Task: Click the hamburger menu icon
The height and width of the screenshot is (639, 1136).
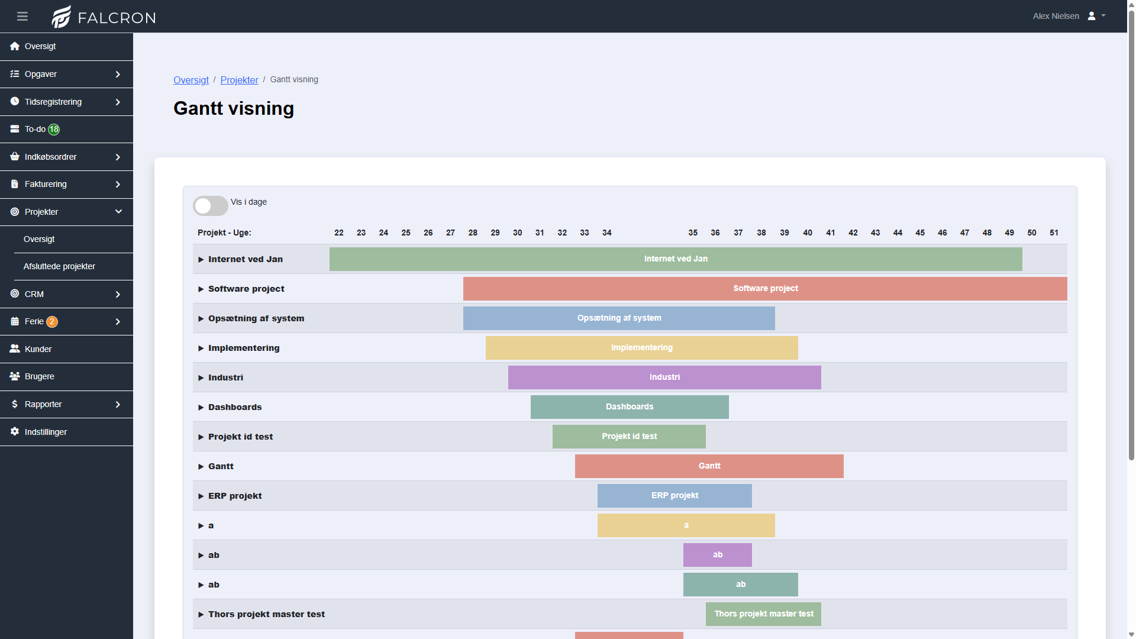Action: tap(22, 17)
